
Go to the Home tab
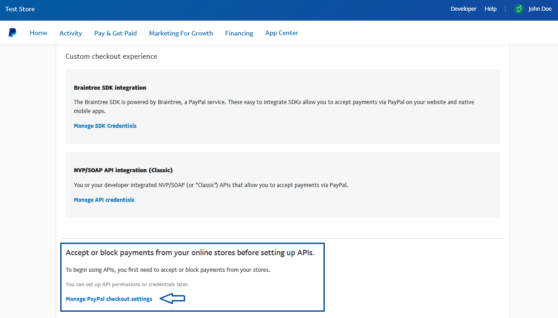point(39,33)
